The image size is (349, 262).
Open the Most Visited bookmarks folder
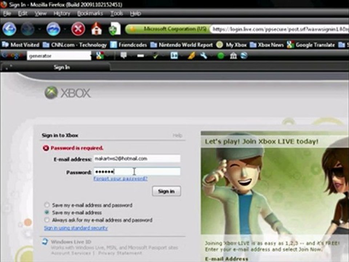point(21,45)
